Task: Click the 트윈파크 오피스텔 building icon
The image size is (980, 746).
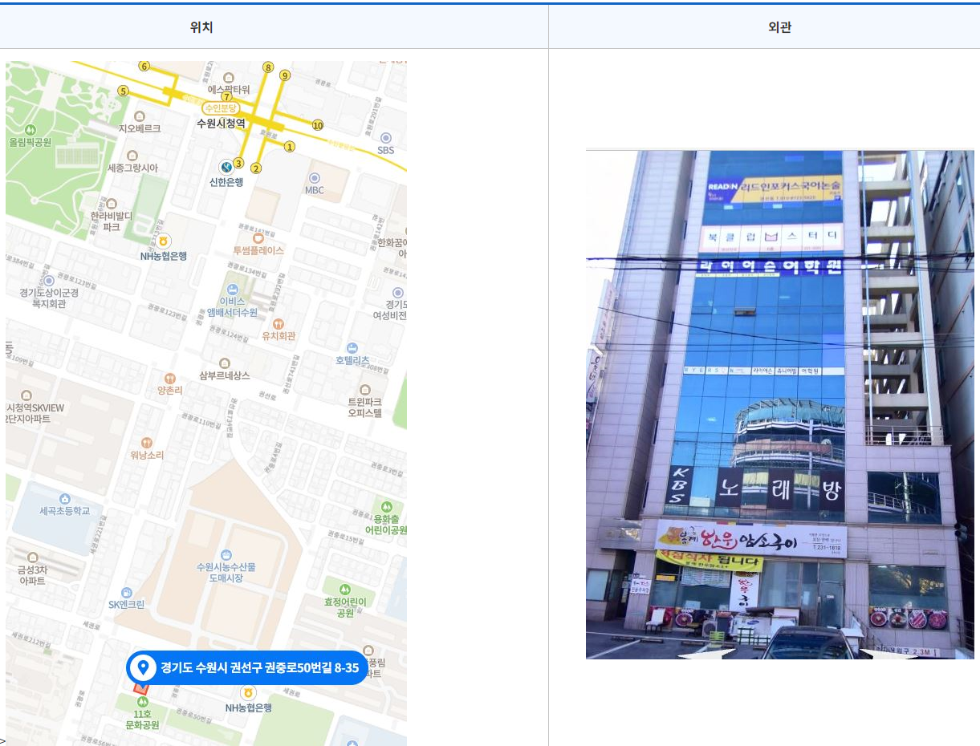Action: click(365, 389)
